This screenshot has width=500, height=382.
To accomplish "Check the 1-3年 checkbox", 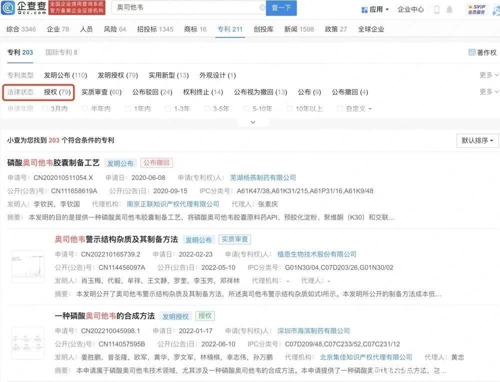I will 167,108.
